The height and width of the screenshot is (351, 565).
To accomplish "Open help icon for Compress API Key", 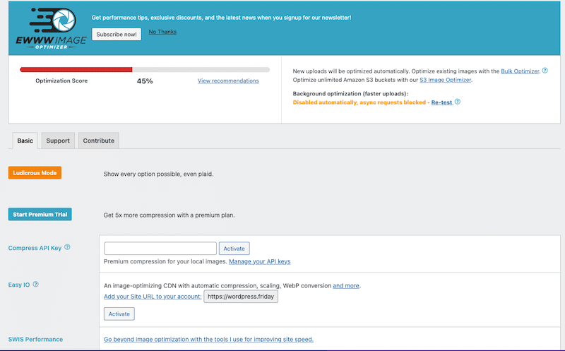I will click(x=67, y=247).
